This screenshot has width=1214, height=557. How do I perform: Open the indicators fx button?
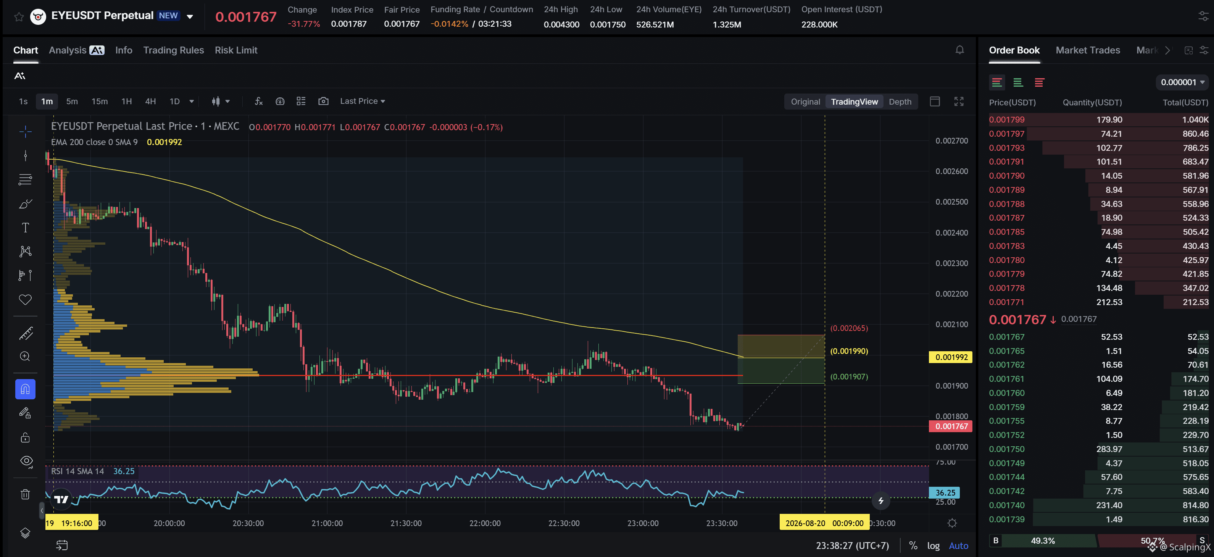258,101
